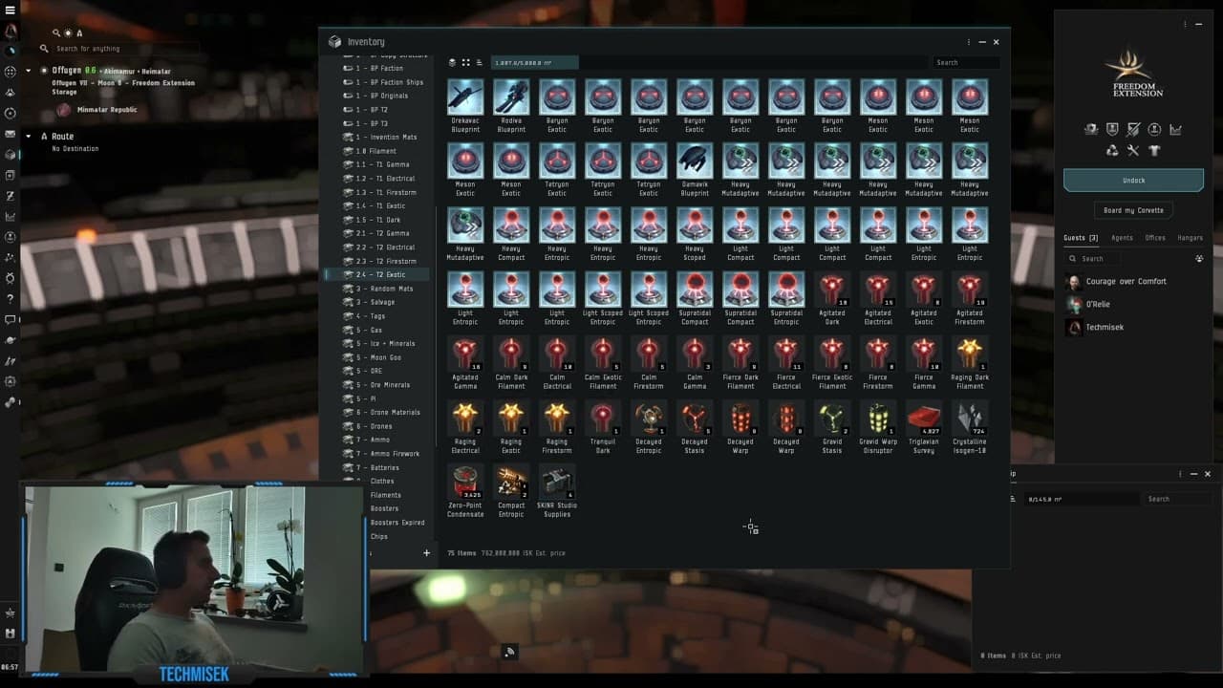Select the Raging Dark Filament item

(x=970, y=363)
